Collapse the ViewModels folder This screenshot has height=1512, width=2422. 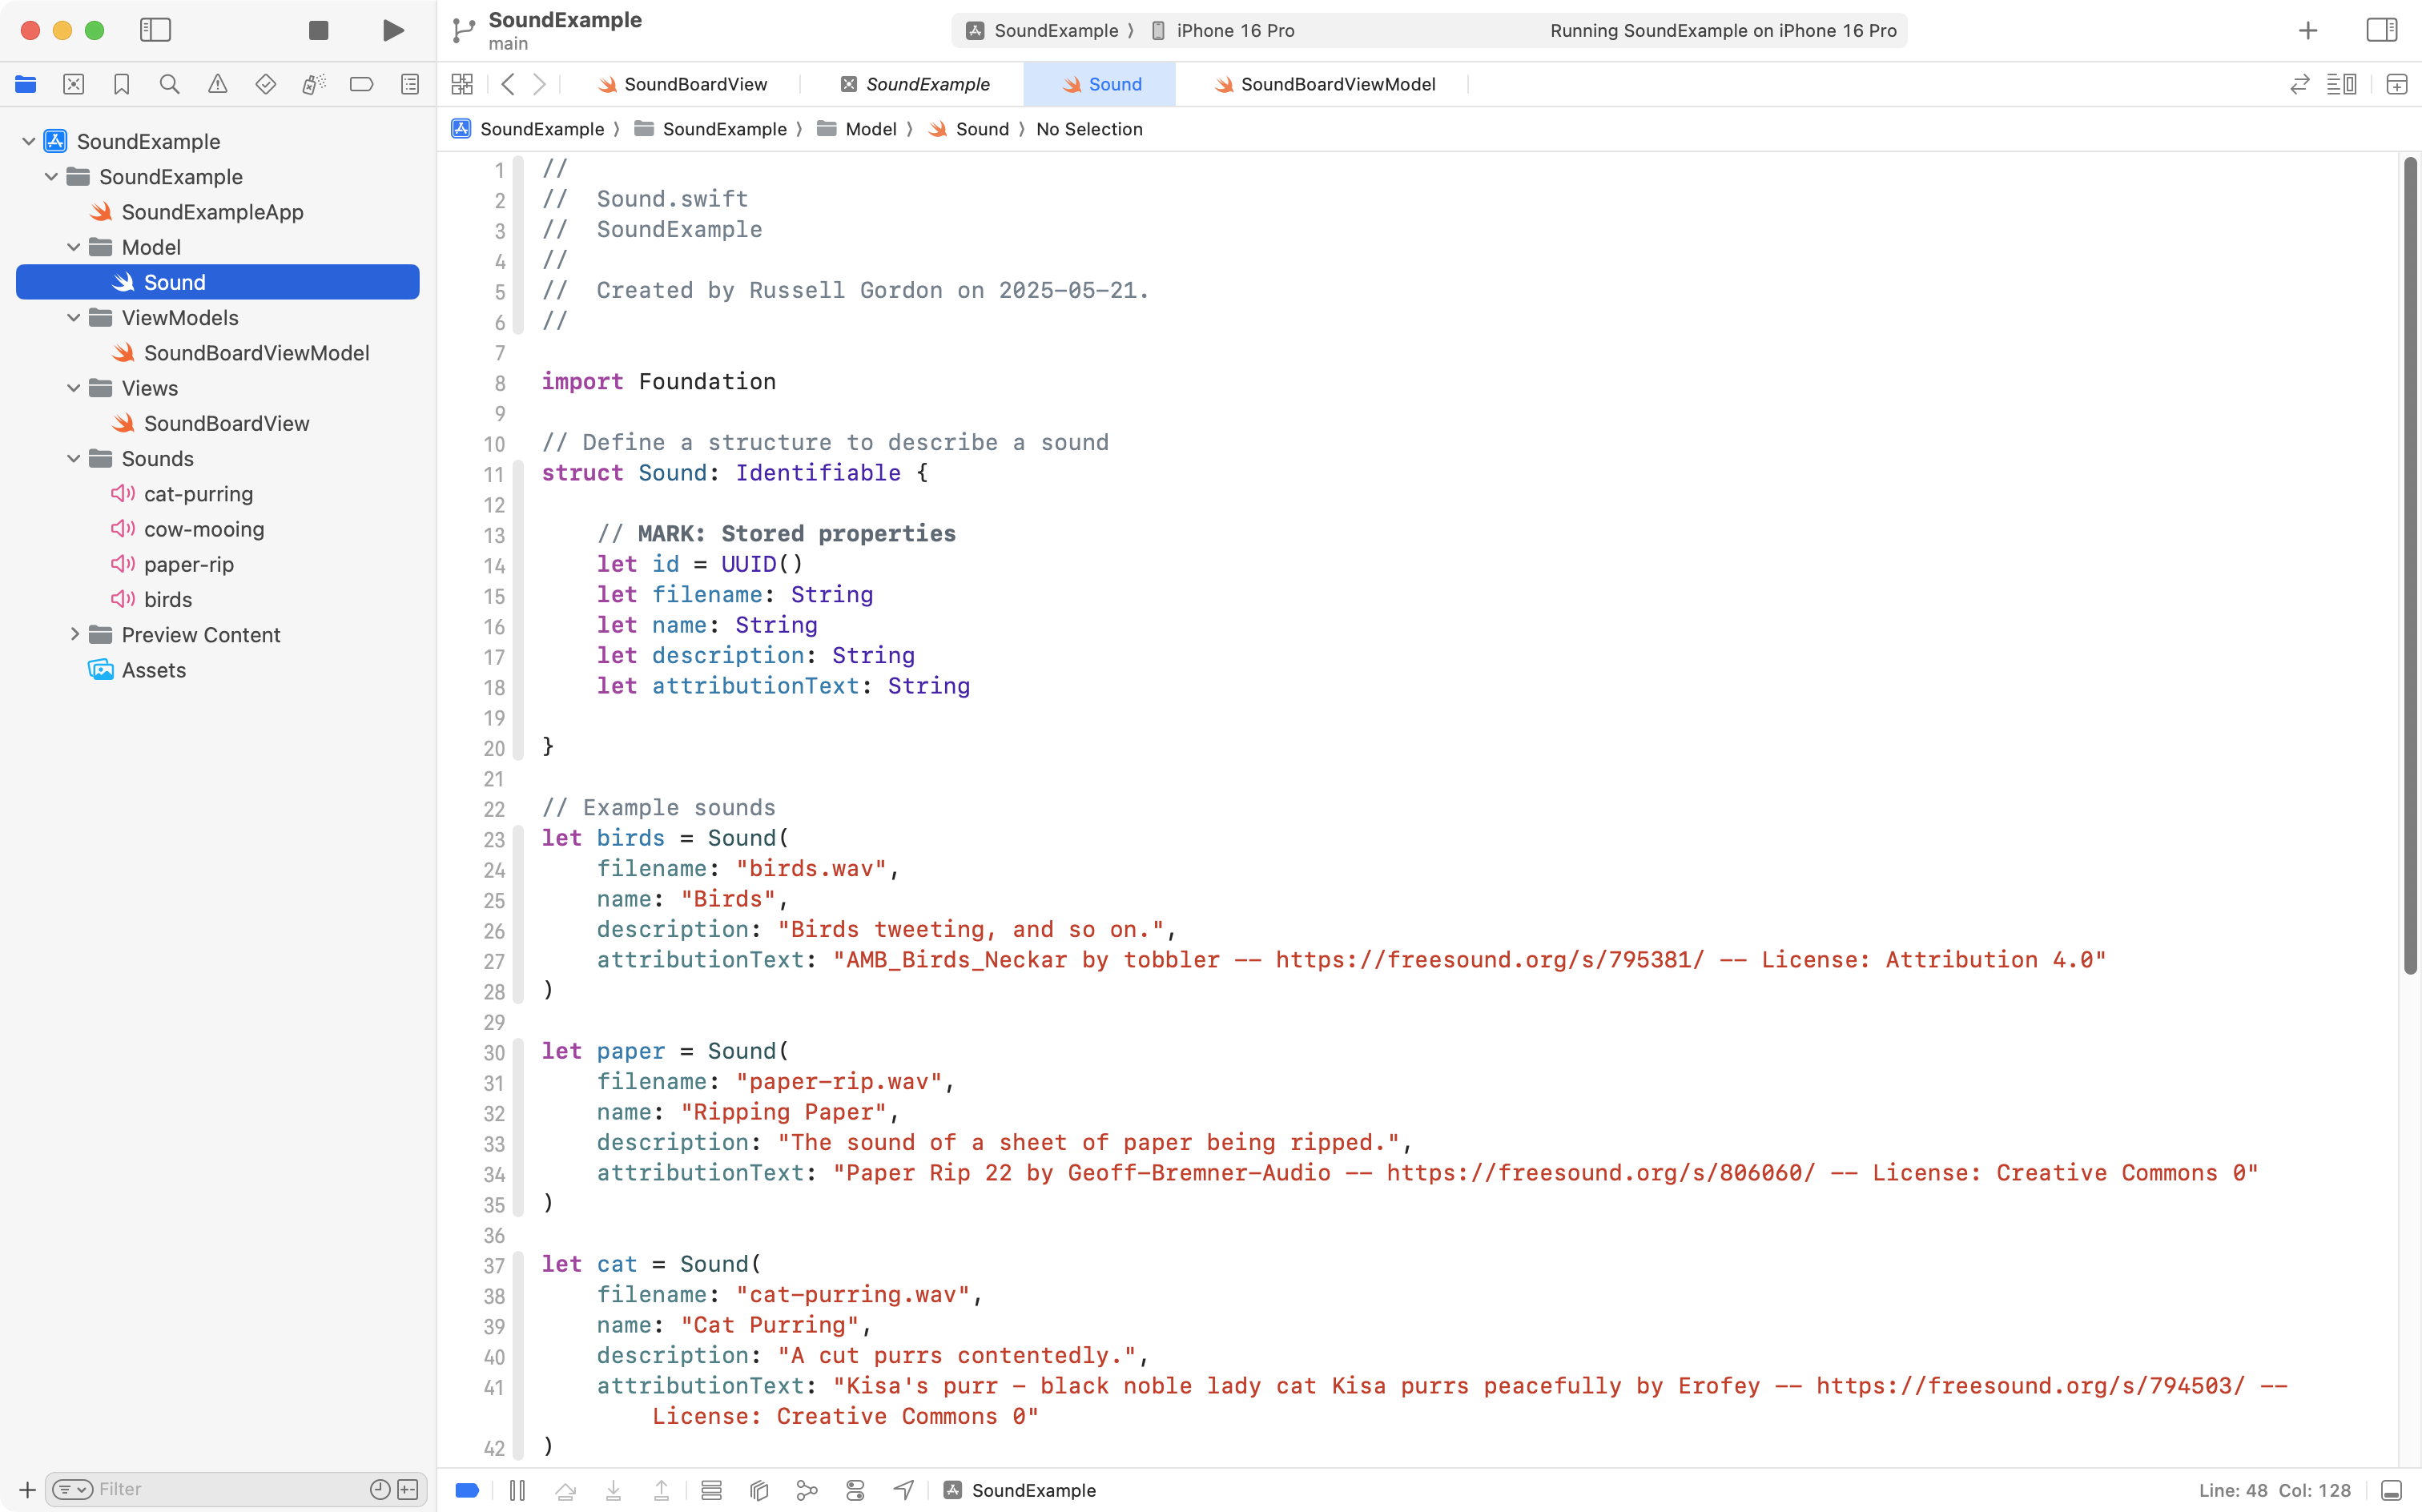[x=74, y=318]
